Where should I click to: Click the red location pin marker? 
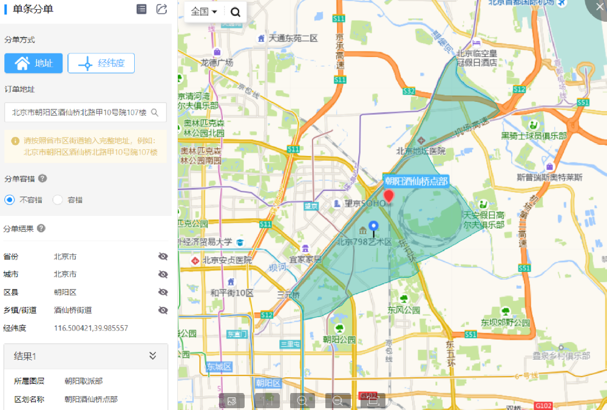point(388,196)
